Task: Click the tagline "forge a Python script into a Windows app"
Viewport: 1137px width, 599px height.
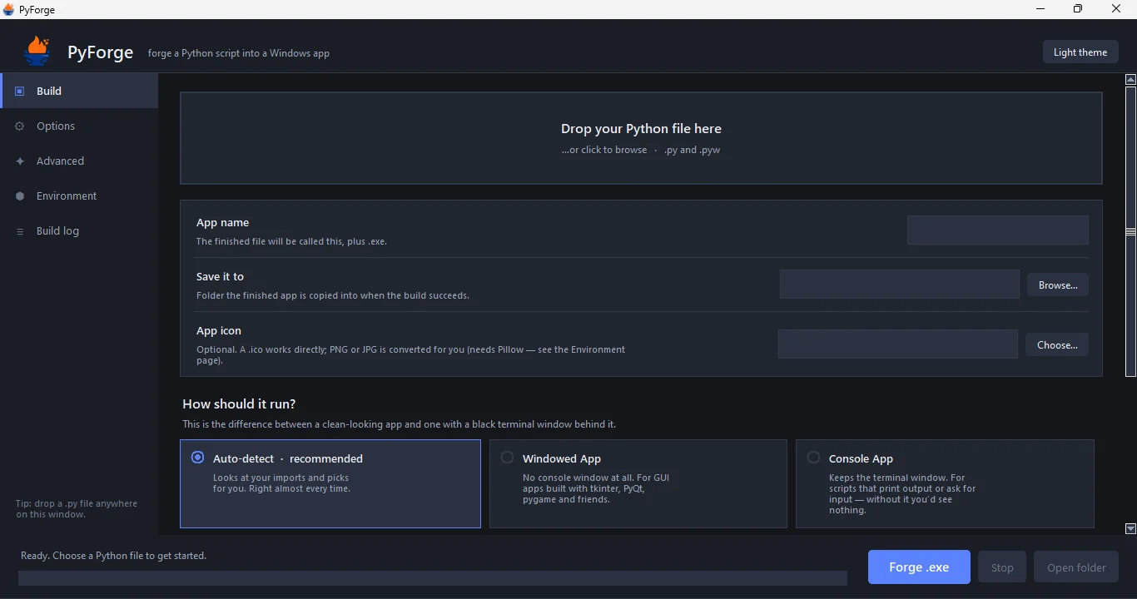Action: click(239, 53)
